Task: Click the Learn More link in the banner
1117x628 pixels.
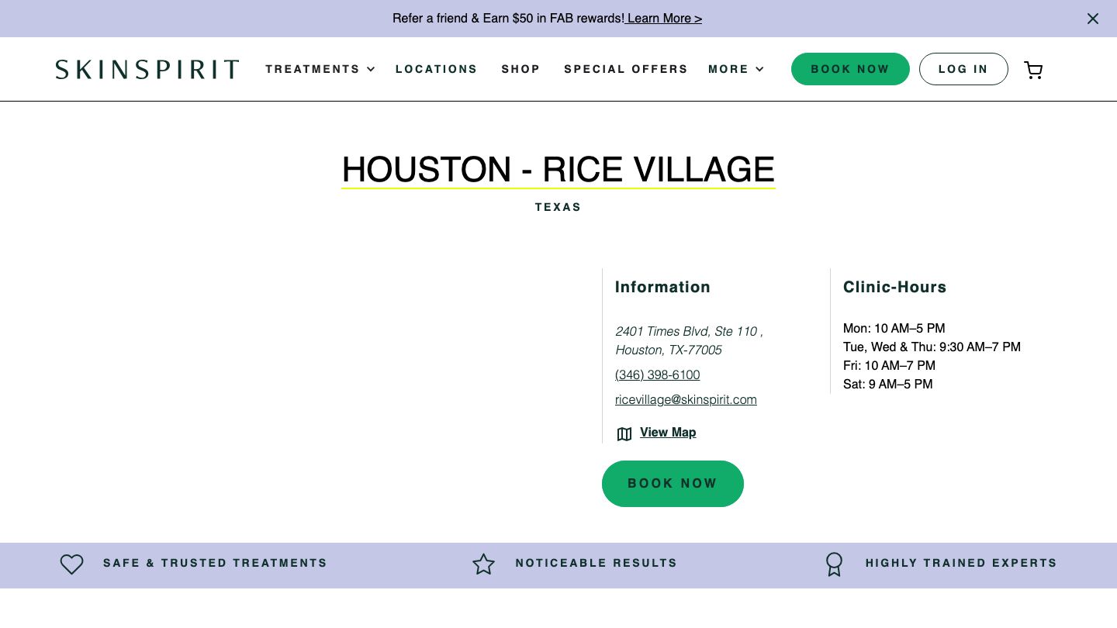Action: (662, 19)
